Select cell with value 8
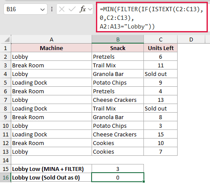This screenshot has width=210, height=183. point(161,117)
